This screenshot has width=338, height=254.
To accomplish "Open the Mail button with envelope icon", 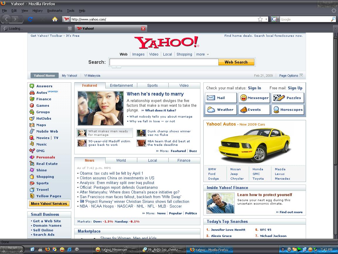I will point(221,98).
